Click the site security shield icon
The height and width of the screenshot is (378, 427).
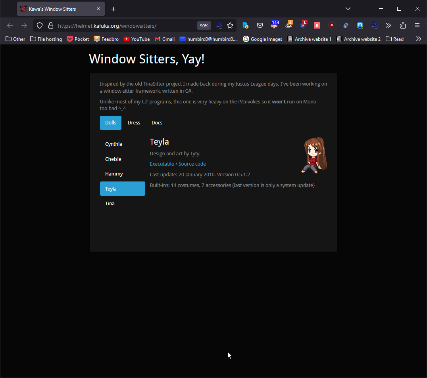40,26
